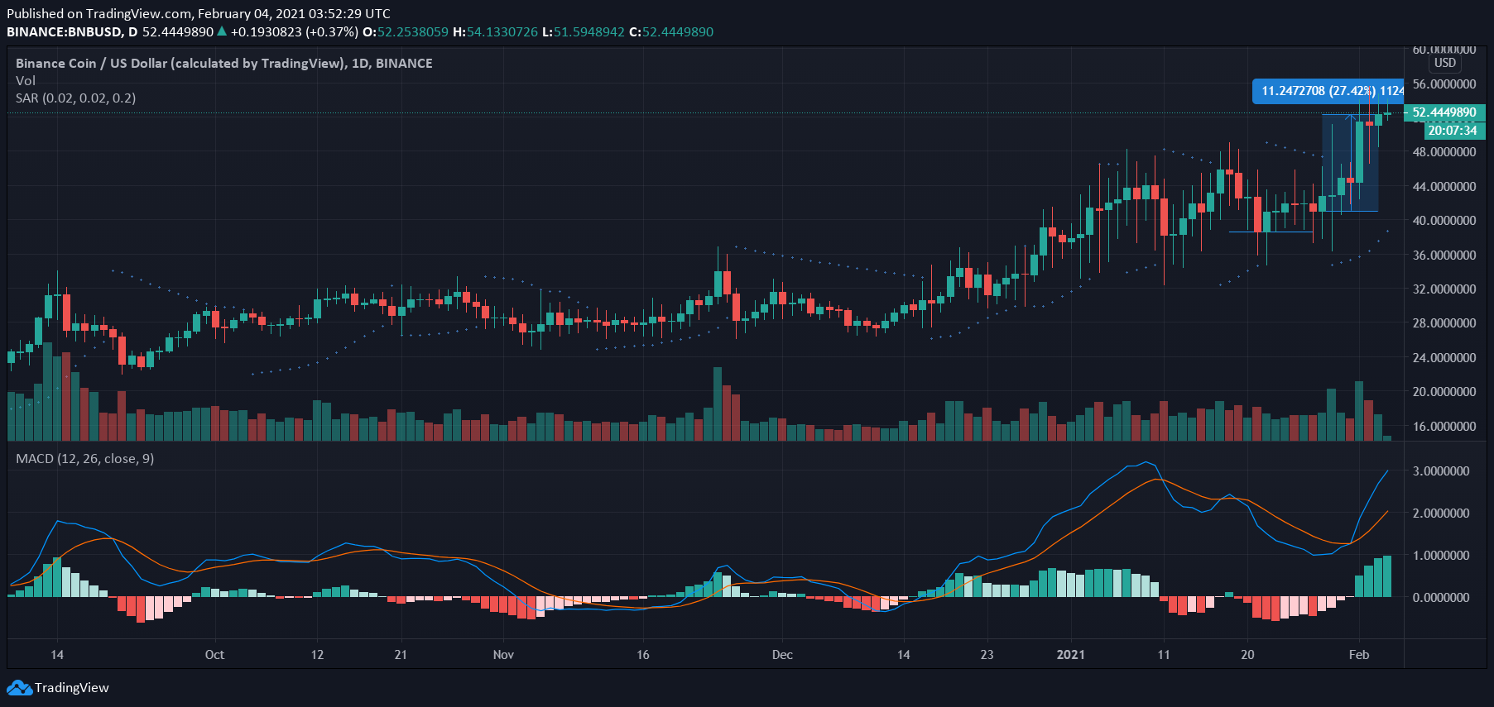
Task: Click the 48.0000000 price axis label
Action: click(x=1444, y=152)
